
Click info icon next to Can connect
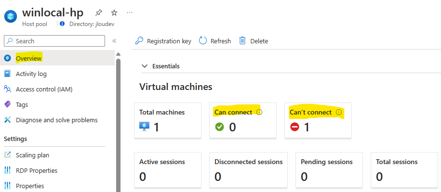(x=259, y=112)
